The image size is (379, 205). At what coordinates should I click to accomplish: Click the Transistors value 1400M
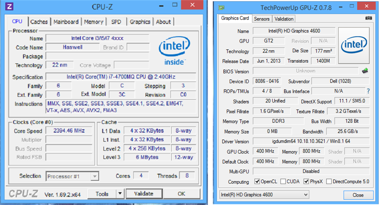point(324,61)
